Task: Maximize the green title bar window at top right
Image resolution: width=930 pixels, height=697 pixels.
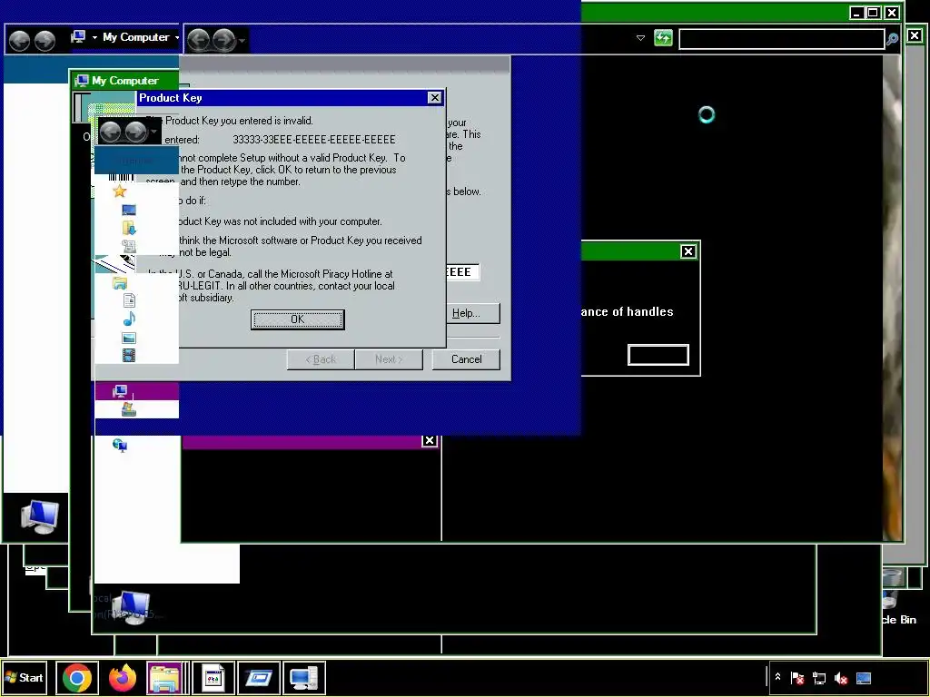Action: (873, 13)
